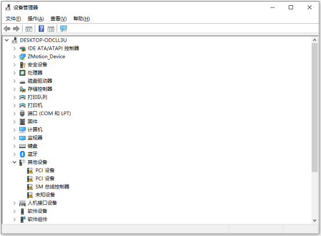Click the 监视器 display icon

pyautogui.click(x=23, y=138)
